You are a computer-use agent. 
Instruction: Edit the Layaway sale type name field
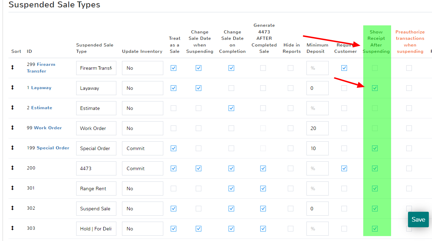[x=96, y=88]
